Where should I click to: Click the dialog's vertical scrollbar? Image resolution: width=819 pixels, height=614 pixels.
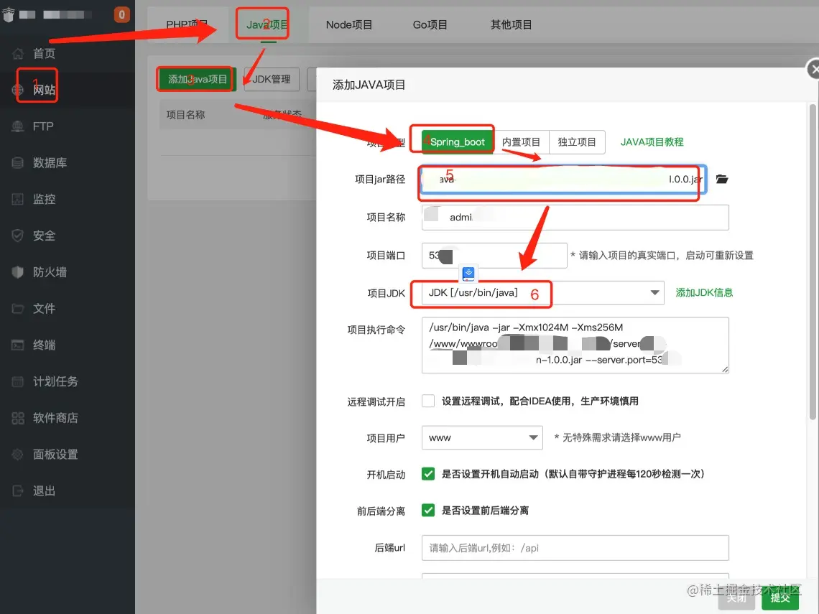pos(813,261)
